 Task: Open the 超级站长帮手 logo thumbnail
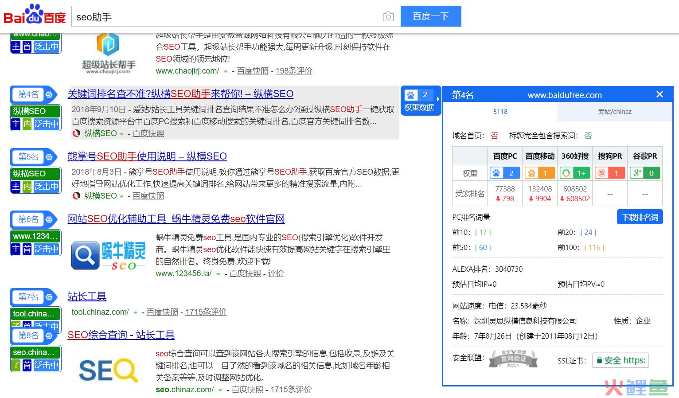click(x=109, y=53)
